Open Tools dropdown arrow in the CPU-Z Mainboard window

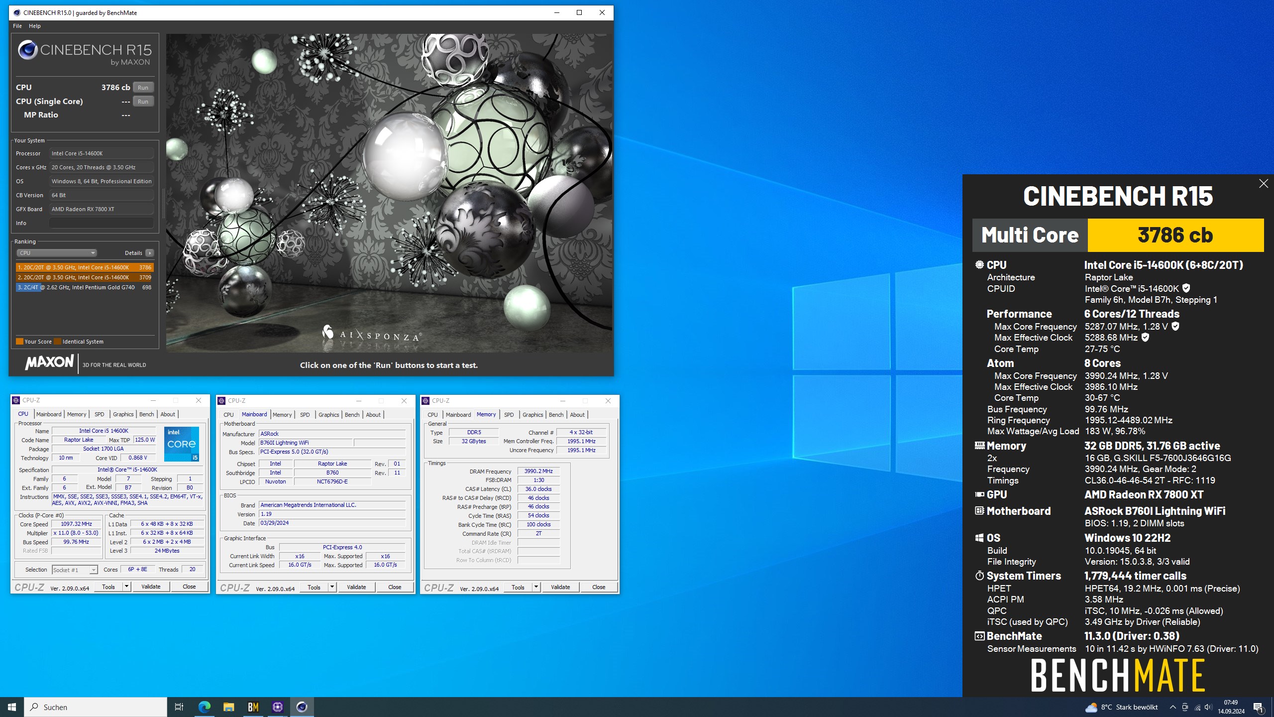click(332, 587)
